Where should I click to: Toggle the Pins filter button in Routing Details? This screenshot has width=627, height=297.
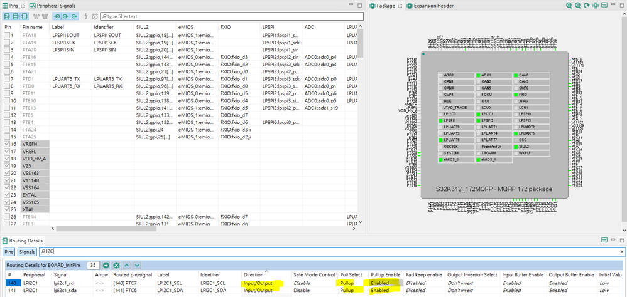pos(8,252)
